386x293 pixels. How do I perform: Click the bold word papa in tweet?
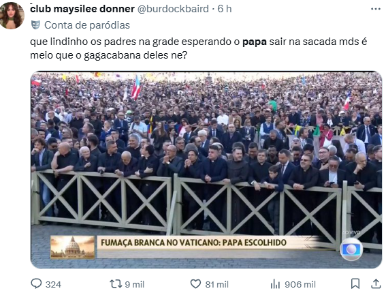point(255,42)
